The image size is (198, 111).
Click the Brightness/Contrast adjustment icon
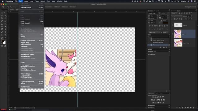tap(153, 97)
